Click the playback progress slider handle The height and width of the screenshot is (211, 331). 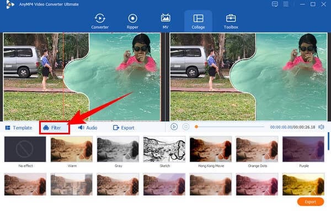pos(196,127)
